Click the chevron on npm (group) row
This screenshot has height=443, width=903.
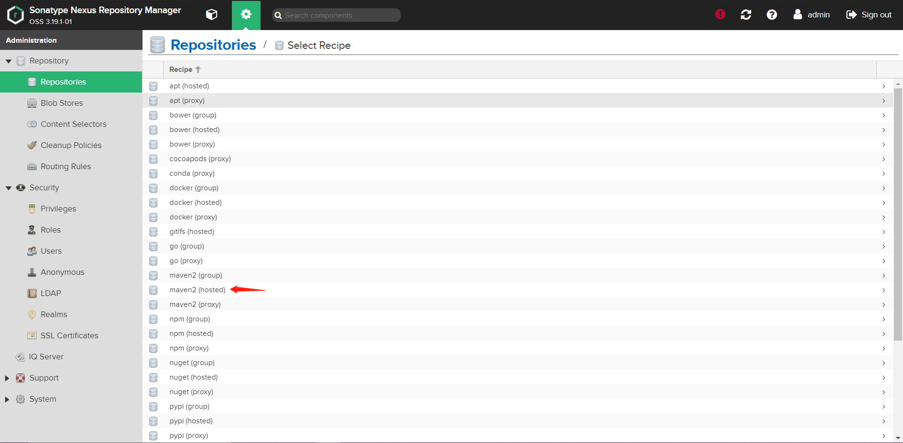coord(884,319)
